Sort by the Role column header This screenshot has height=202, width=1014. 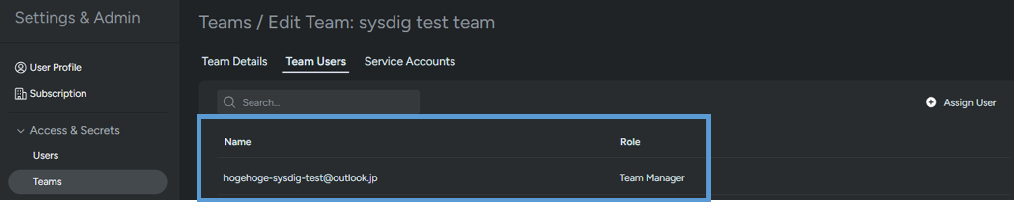630,142
